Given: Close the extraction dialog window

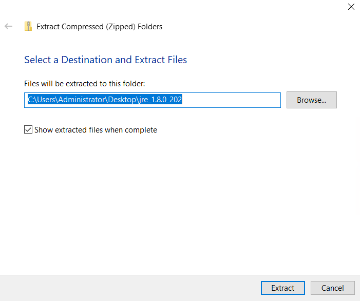Looking at the screenshot, I should click(351, 7).
